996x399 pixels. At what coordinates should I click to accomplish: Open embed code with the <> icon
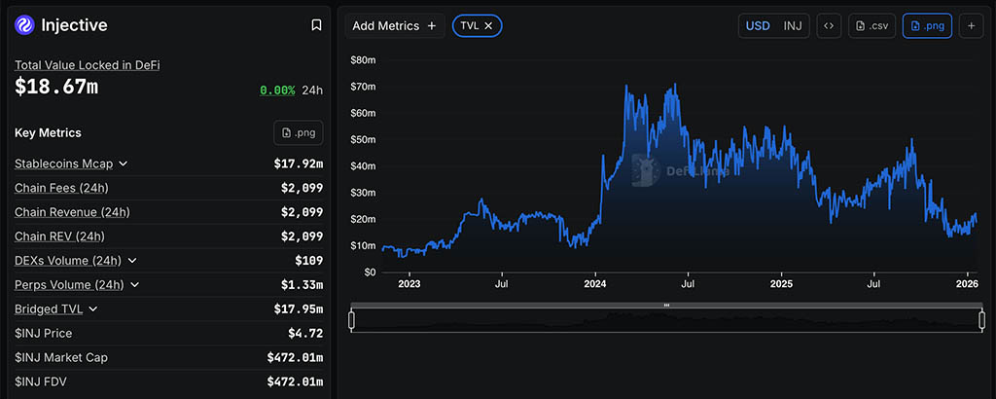(x=828, y=26)
